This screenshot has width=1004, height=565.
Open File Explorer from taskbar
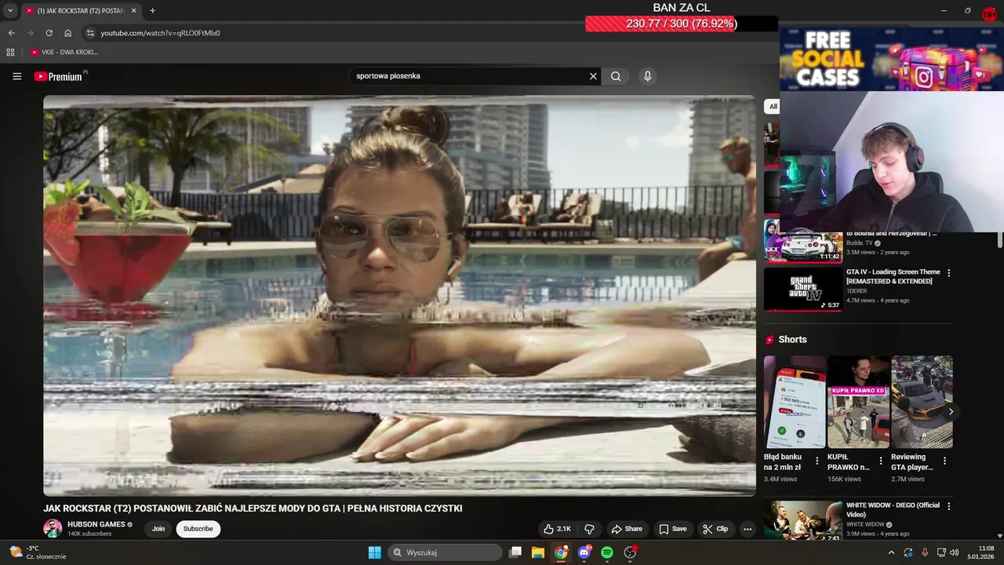coord(538,552)
